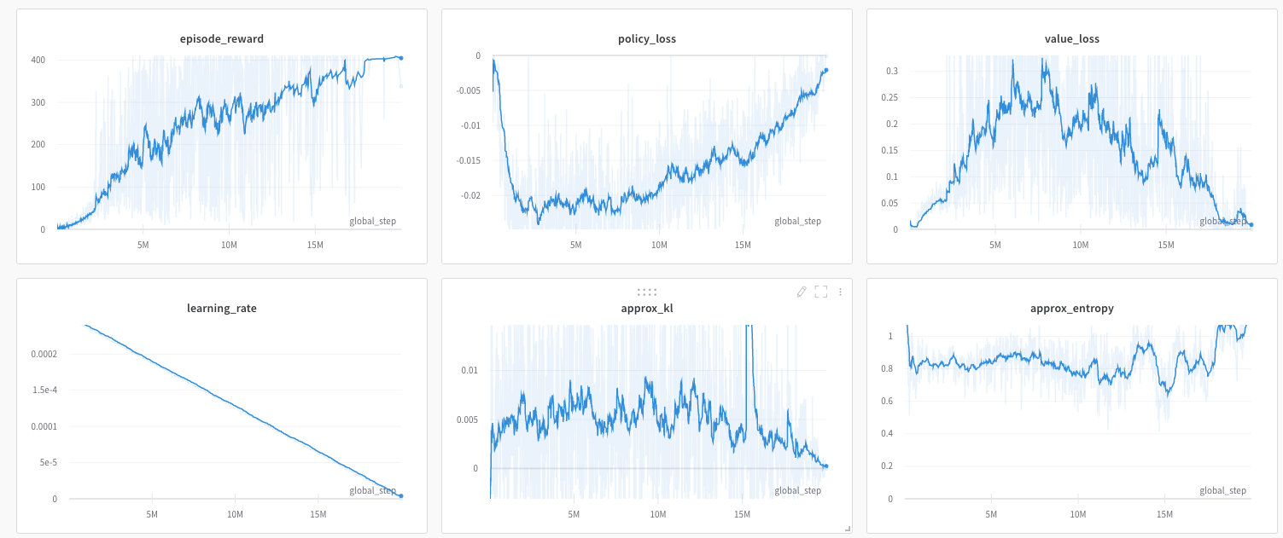This screenshot has width=1283, height=538.
Task: Open the approx_kl panel's three-dot menu
Action: tap(840, 292)
